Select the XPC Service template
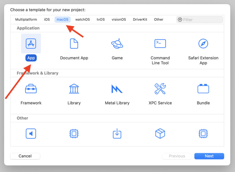 (x=160, y=89)
